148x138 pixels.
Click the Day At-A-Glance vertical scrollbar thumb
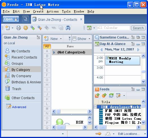(143, 72)
